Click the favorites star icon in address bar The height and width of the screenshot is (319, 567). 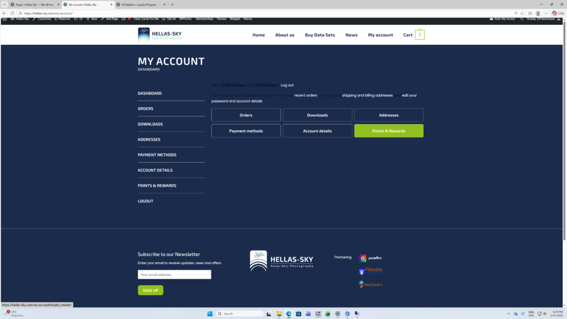(x=522, y=13)
